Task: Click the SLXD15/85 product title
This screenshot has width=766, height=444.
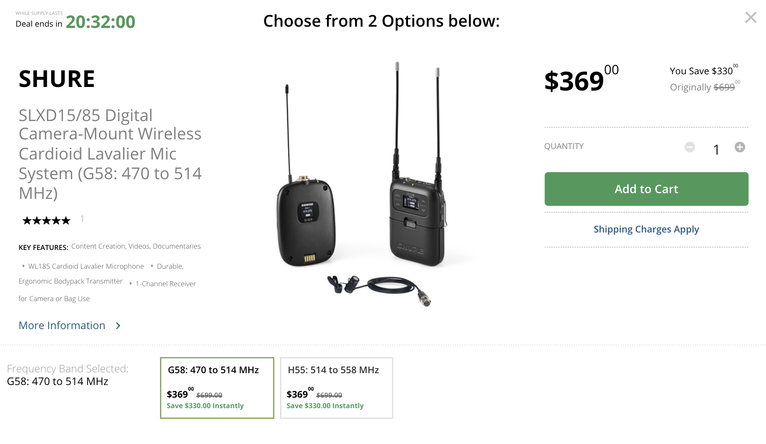Action: 110,154
